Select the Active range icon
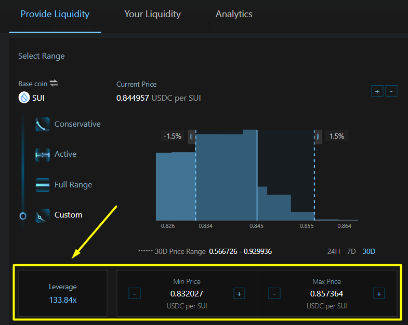 point(42,154)
